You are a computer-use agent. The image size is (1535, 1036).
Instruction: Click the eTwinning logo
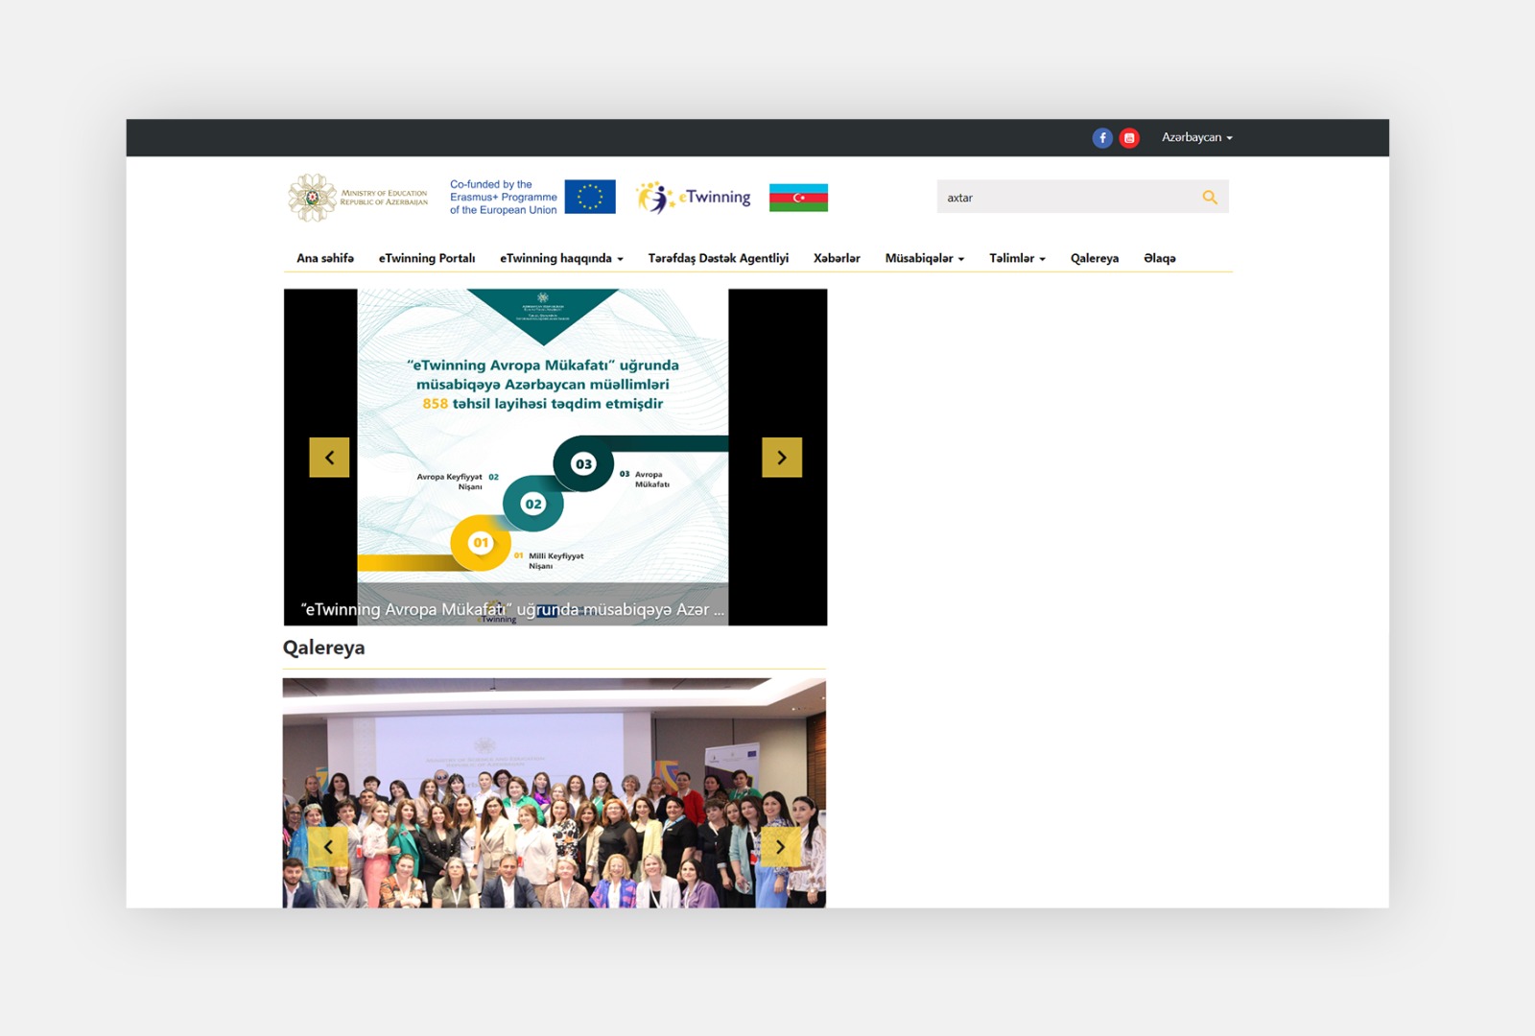pos(693,196)
